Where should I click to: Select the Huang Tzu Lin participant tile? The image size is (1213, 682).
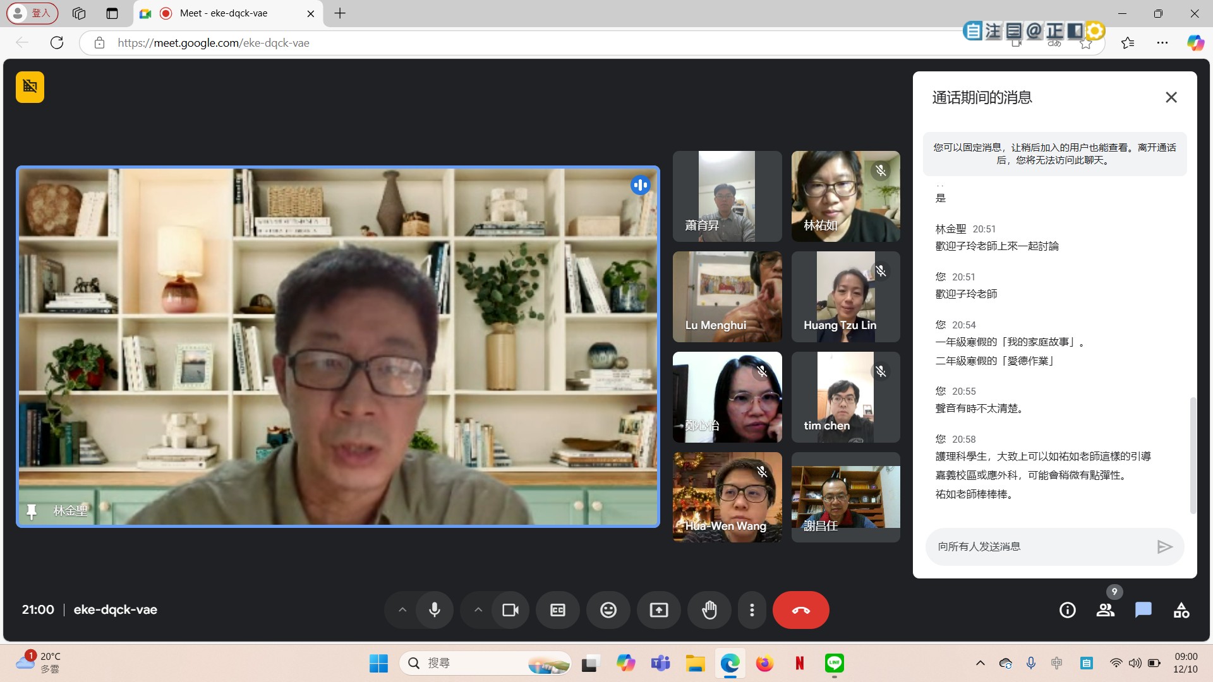pyautogui.click(x=846, y=297)
